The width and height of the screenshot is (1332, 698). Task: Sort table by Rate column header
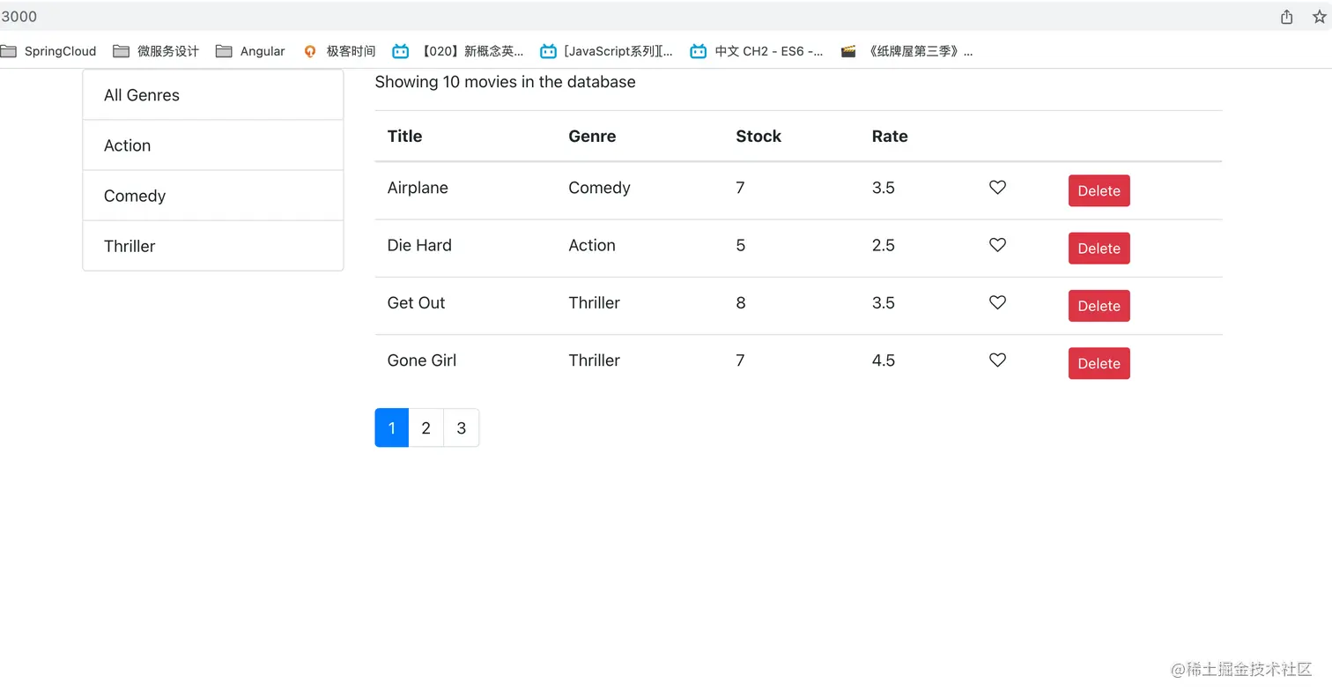point(890,137)
